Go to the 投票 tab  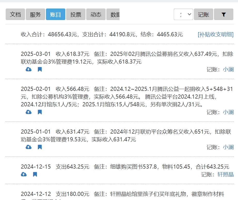[x=76, y=14]
